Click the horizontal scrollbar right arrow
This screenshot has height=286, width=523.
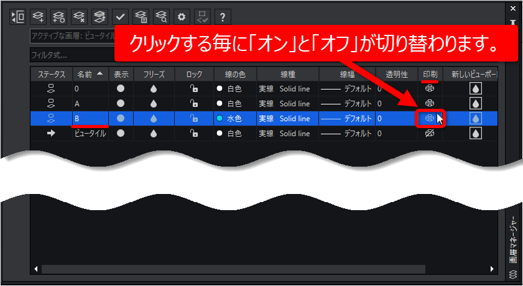492,269
